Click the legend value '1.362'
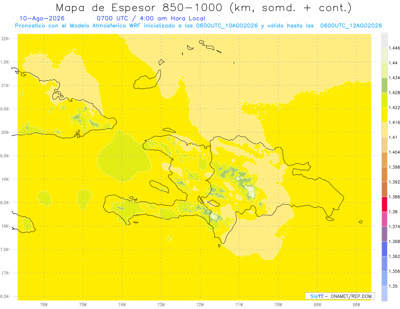The height and width of the screenshot is (309, 400). point(394,256)
